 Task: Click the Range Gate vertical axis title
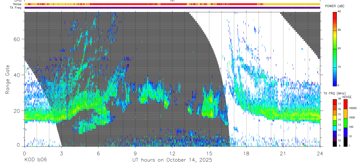[x=7, y=79]
